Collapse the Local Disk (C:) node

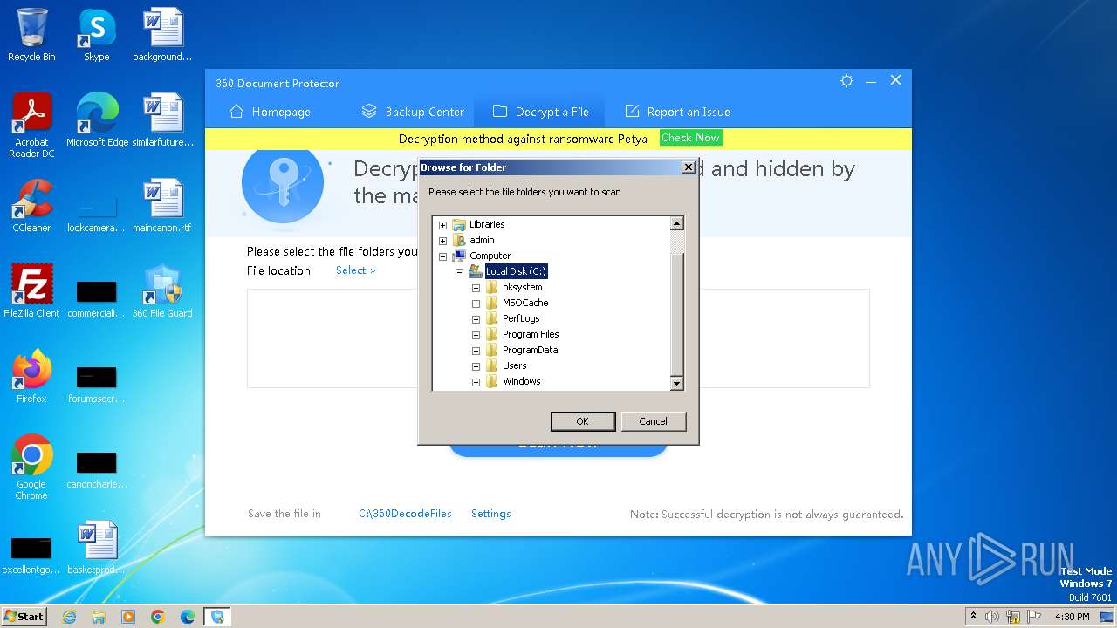click(x=459, y=272)
